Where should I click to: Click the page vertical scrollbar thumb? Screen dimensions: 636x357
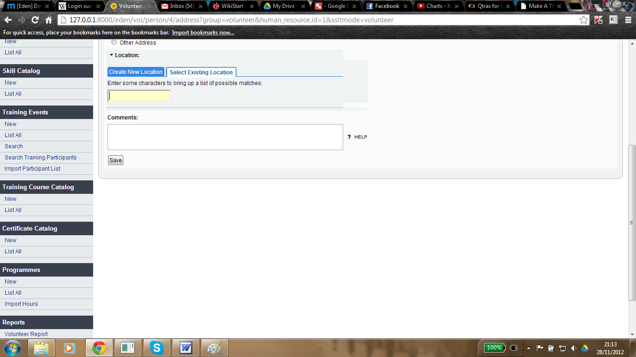(632, 222)
